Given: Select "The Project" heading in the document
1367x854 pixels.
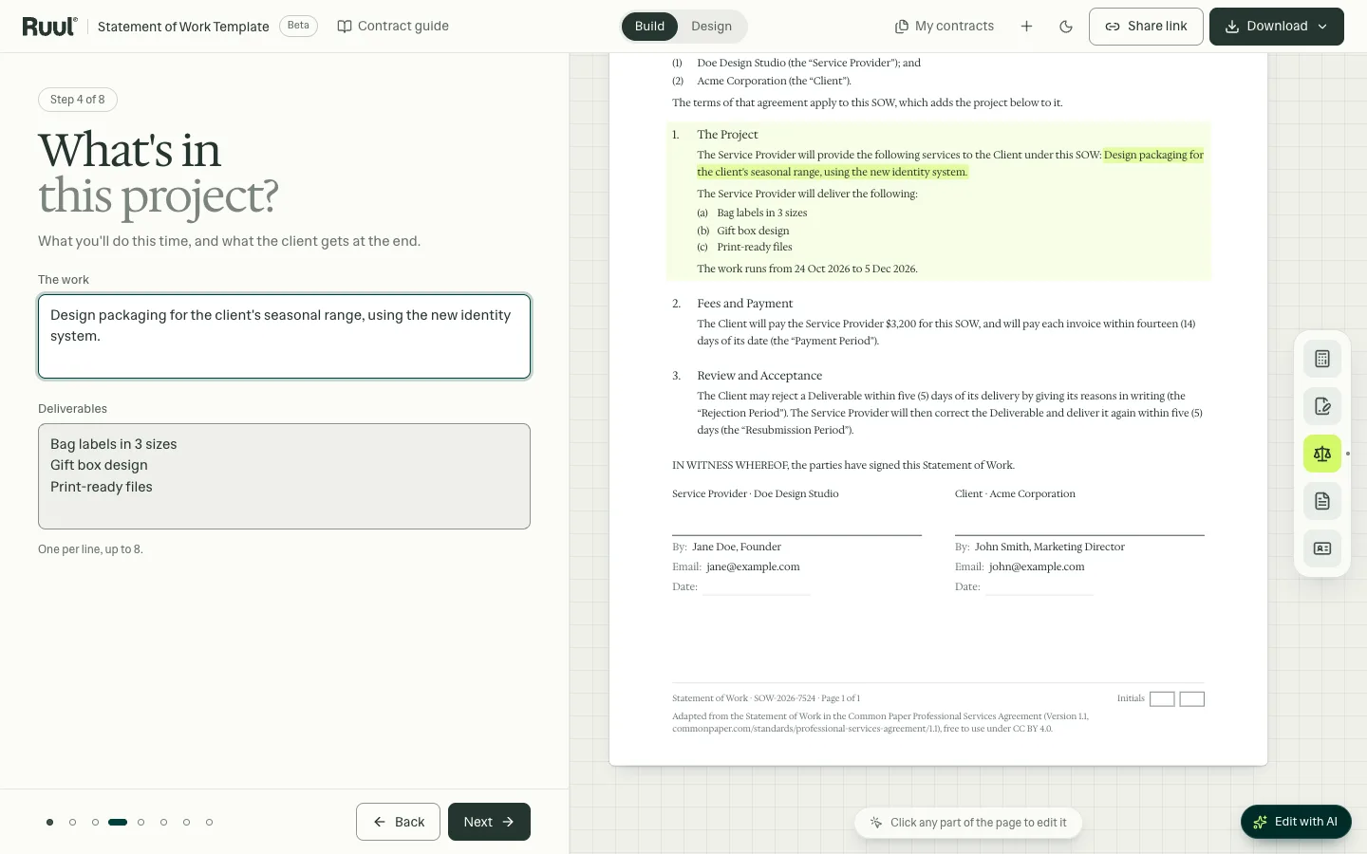Looking at the screenshot, I should 727,135.
